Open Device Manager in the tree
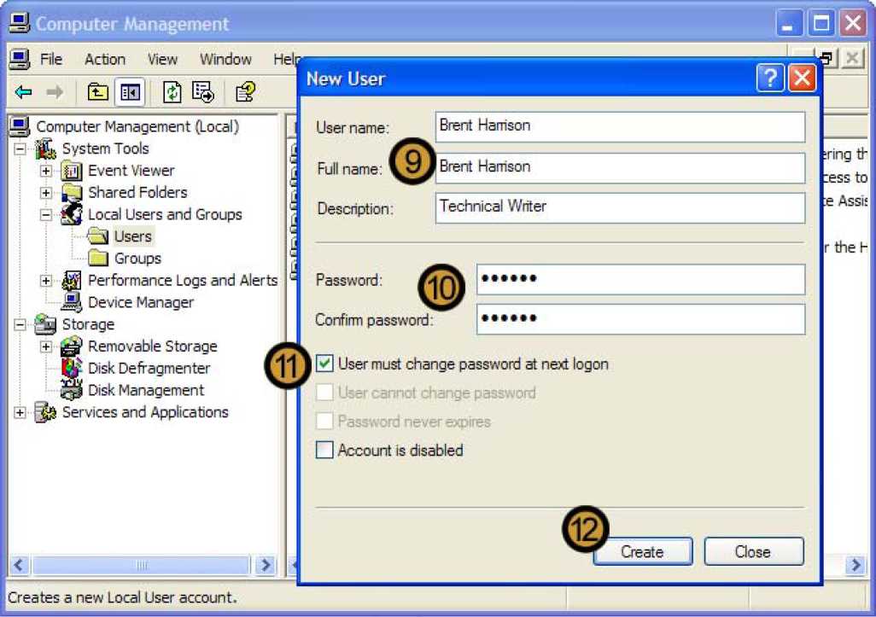The width and height of the screenshot is (876, 617). 140,302
